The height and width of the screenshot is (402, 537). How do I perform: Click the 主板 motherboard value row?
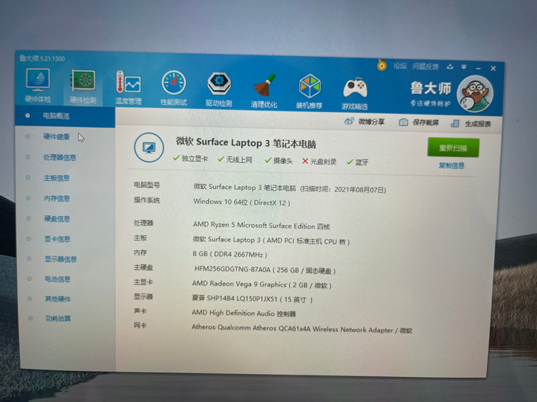[x=271, y=240]
